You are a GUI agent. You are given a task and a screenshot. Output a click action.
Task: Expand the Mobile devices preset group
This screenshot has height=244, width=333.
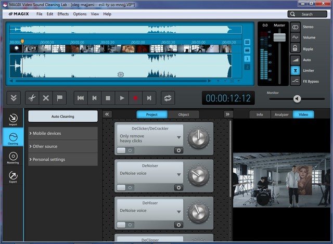coord(63,133)
